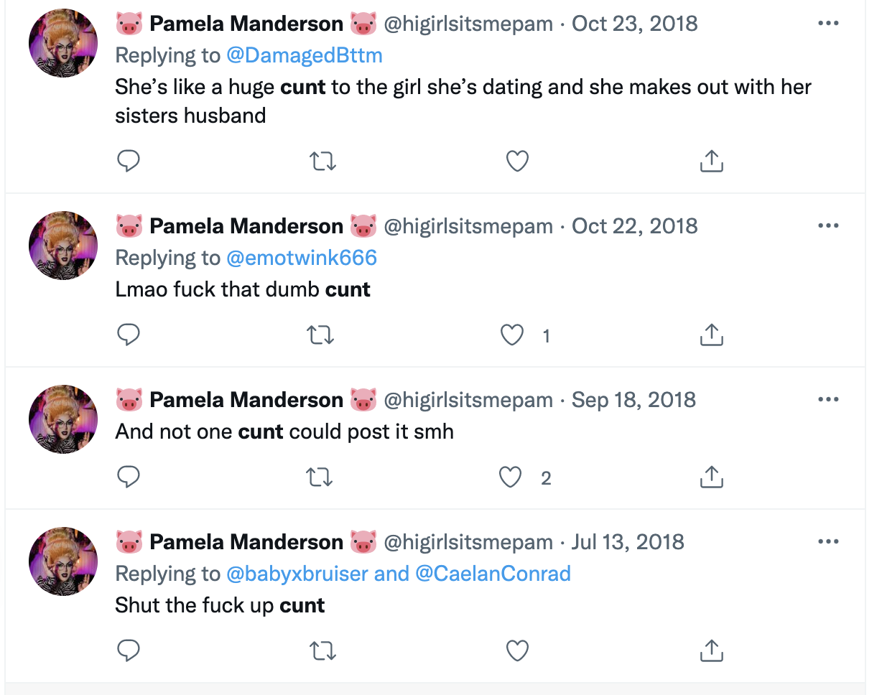The image size is (882, 695).
Task: Open the Jul 13, 2018 timestamp link
Action: pyautogui.click(x=628, y=542)
